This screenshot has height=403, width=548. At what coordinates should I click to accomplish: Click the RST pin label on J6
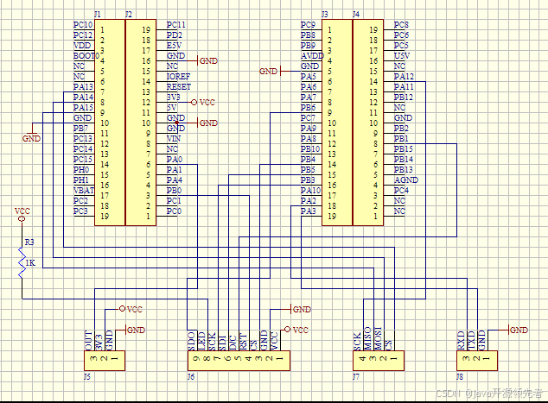[243, 343]
